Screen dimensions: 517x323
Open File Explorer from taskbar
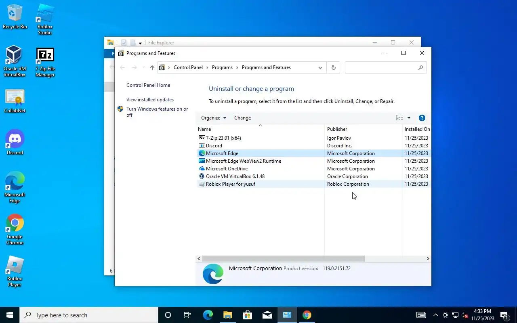[x=227, y=315]
